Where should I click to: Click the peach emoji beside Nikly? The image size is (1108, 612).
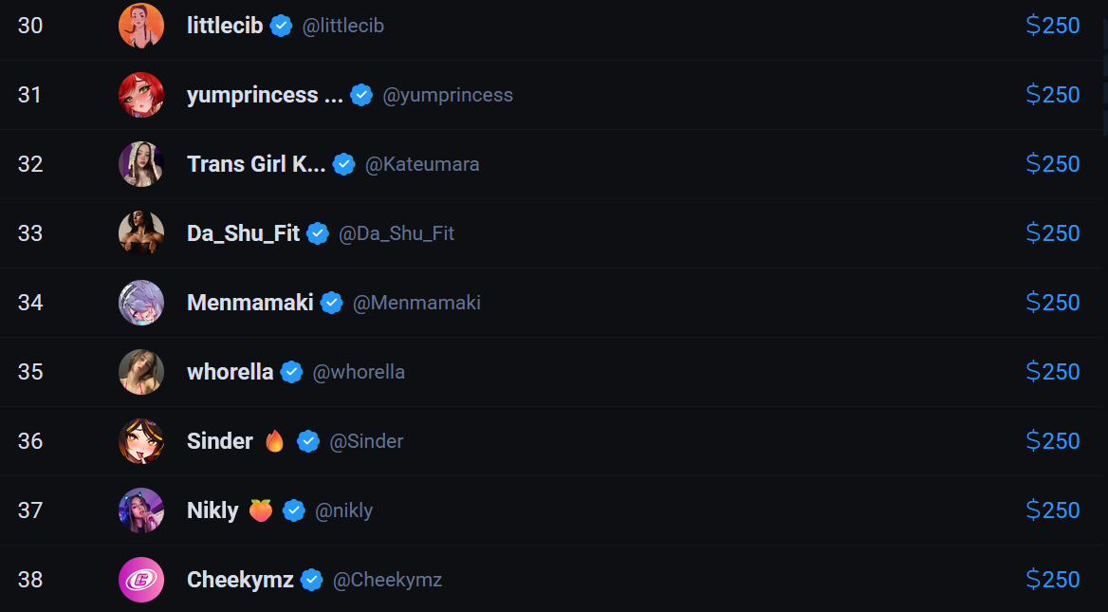(261, 510)
